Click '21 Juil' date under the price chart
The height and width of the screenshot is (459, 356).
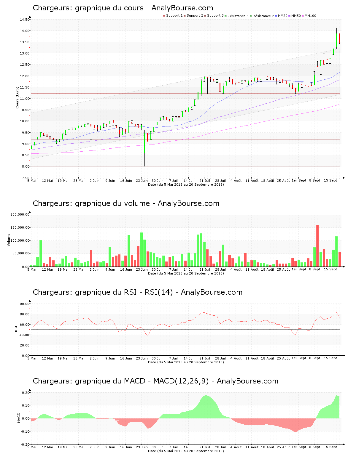[205, 181]
